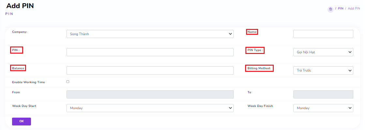Enable the Working Time checkbox
This screenshot has width=366, height=130.
[68, 82]
